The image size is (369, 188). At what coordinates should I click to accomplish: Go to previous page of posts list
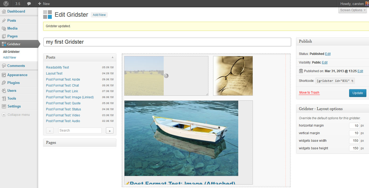pos(50,130)
